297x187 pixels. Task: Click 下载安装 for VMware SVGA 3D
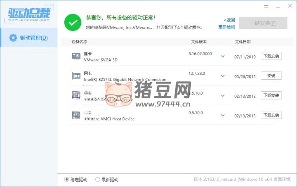(271, 56)
